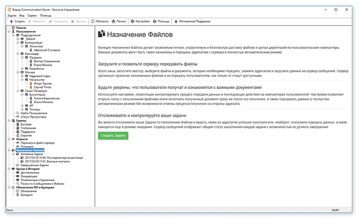Collapse the Активные Задачи node

(13, 154)
